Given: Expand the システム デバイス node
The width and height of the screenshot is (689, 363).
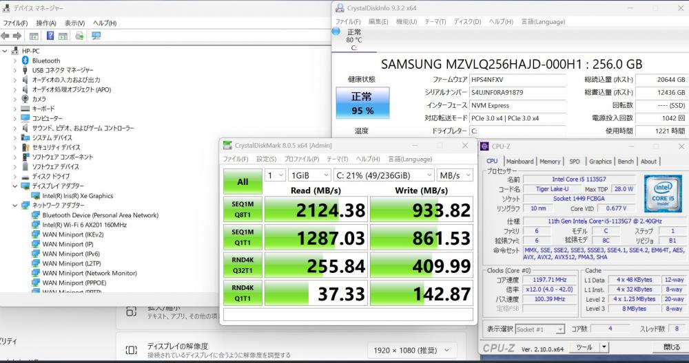Looking at the screenshot, I should [15, 137].
